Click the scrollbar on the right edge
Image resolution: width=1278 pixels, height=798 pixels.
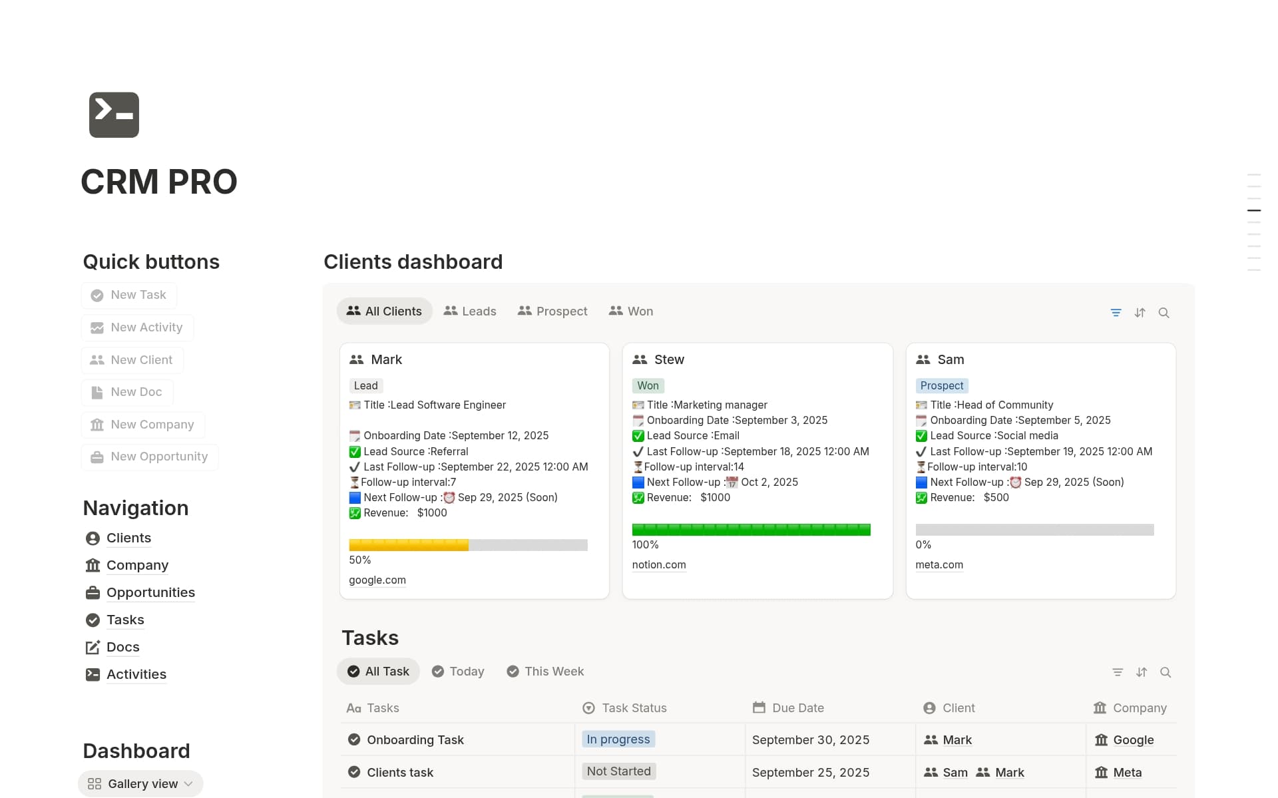[1254, 210]
